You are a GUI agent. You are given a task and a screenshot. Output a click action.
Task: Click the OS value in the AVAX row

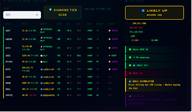click(97, 61)
